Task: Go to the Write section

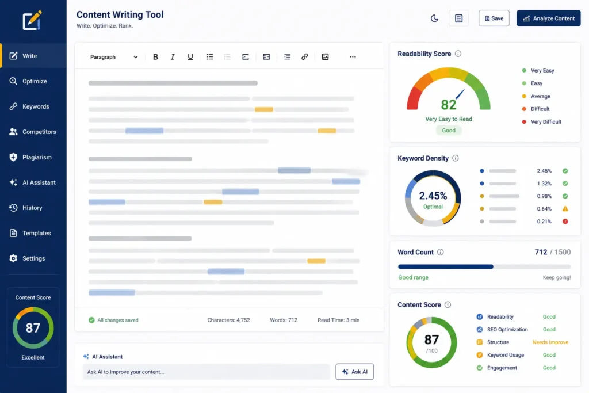Action: [33, 56]
